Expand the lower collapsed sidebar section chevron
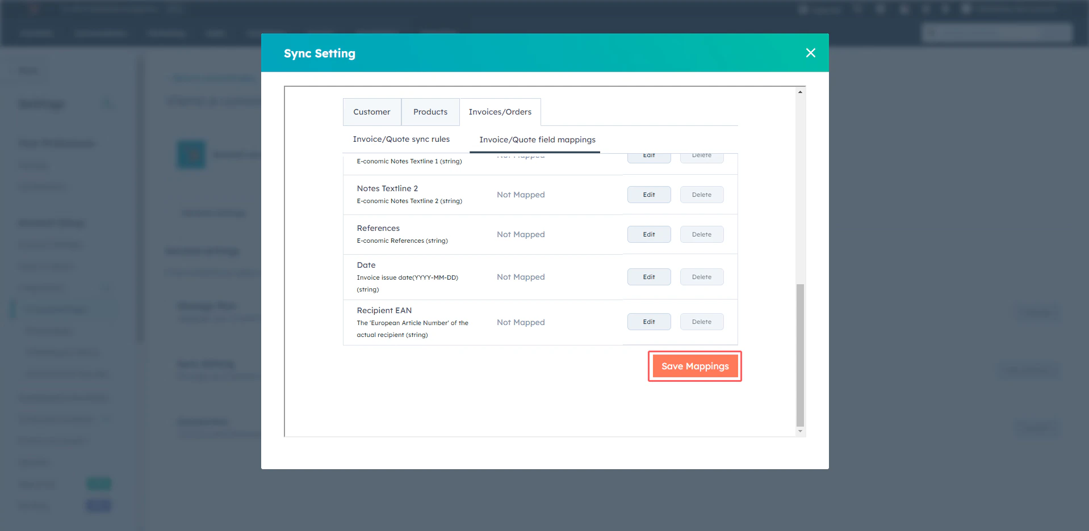The height and width of the screenshot is (531, 1089). coord(106,419)
